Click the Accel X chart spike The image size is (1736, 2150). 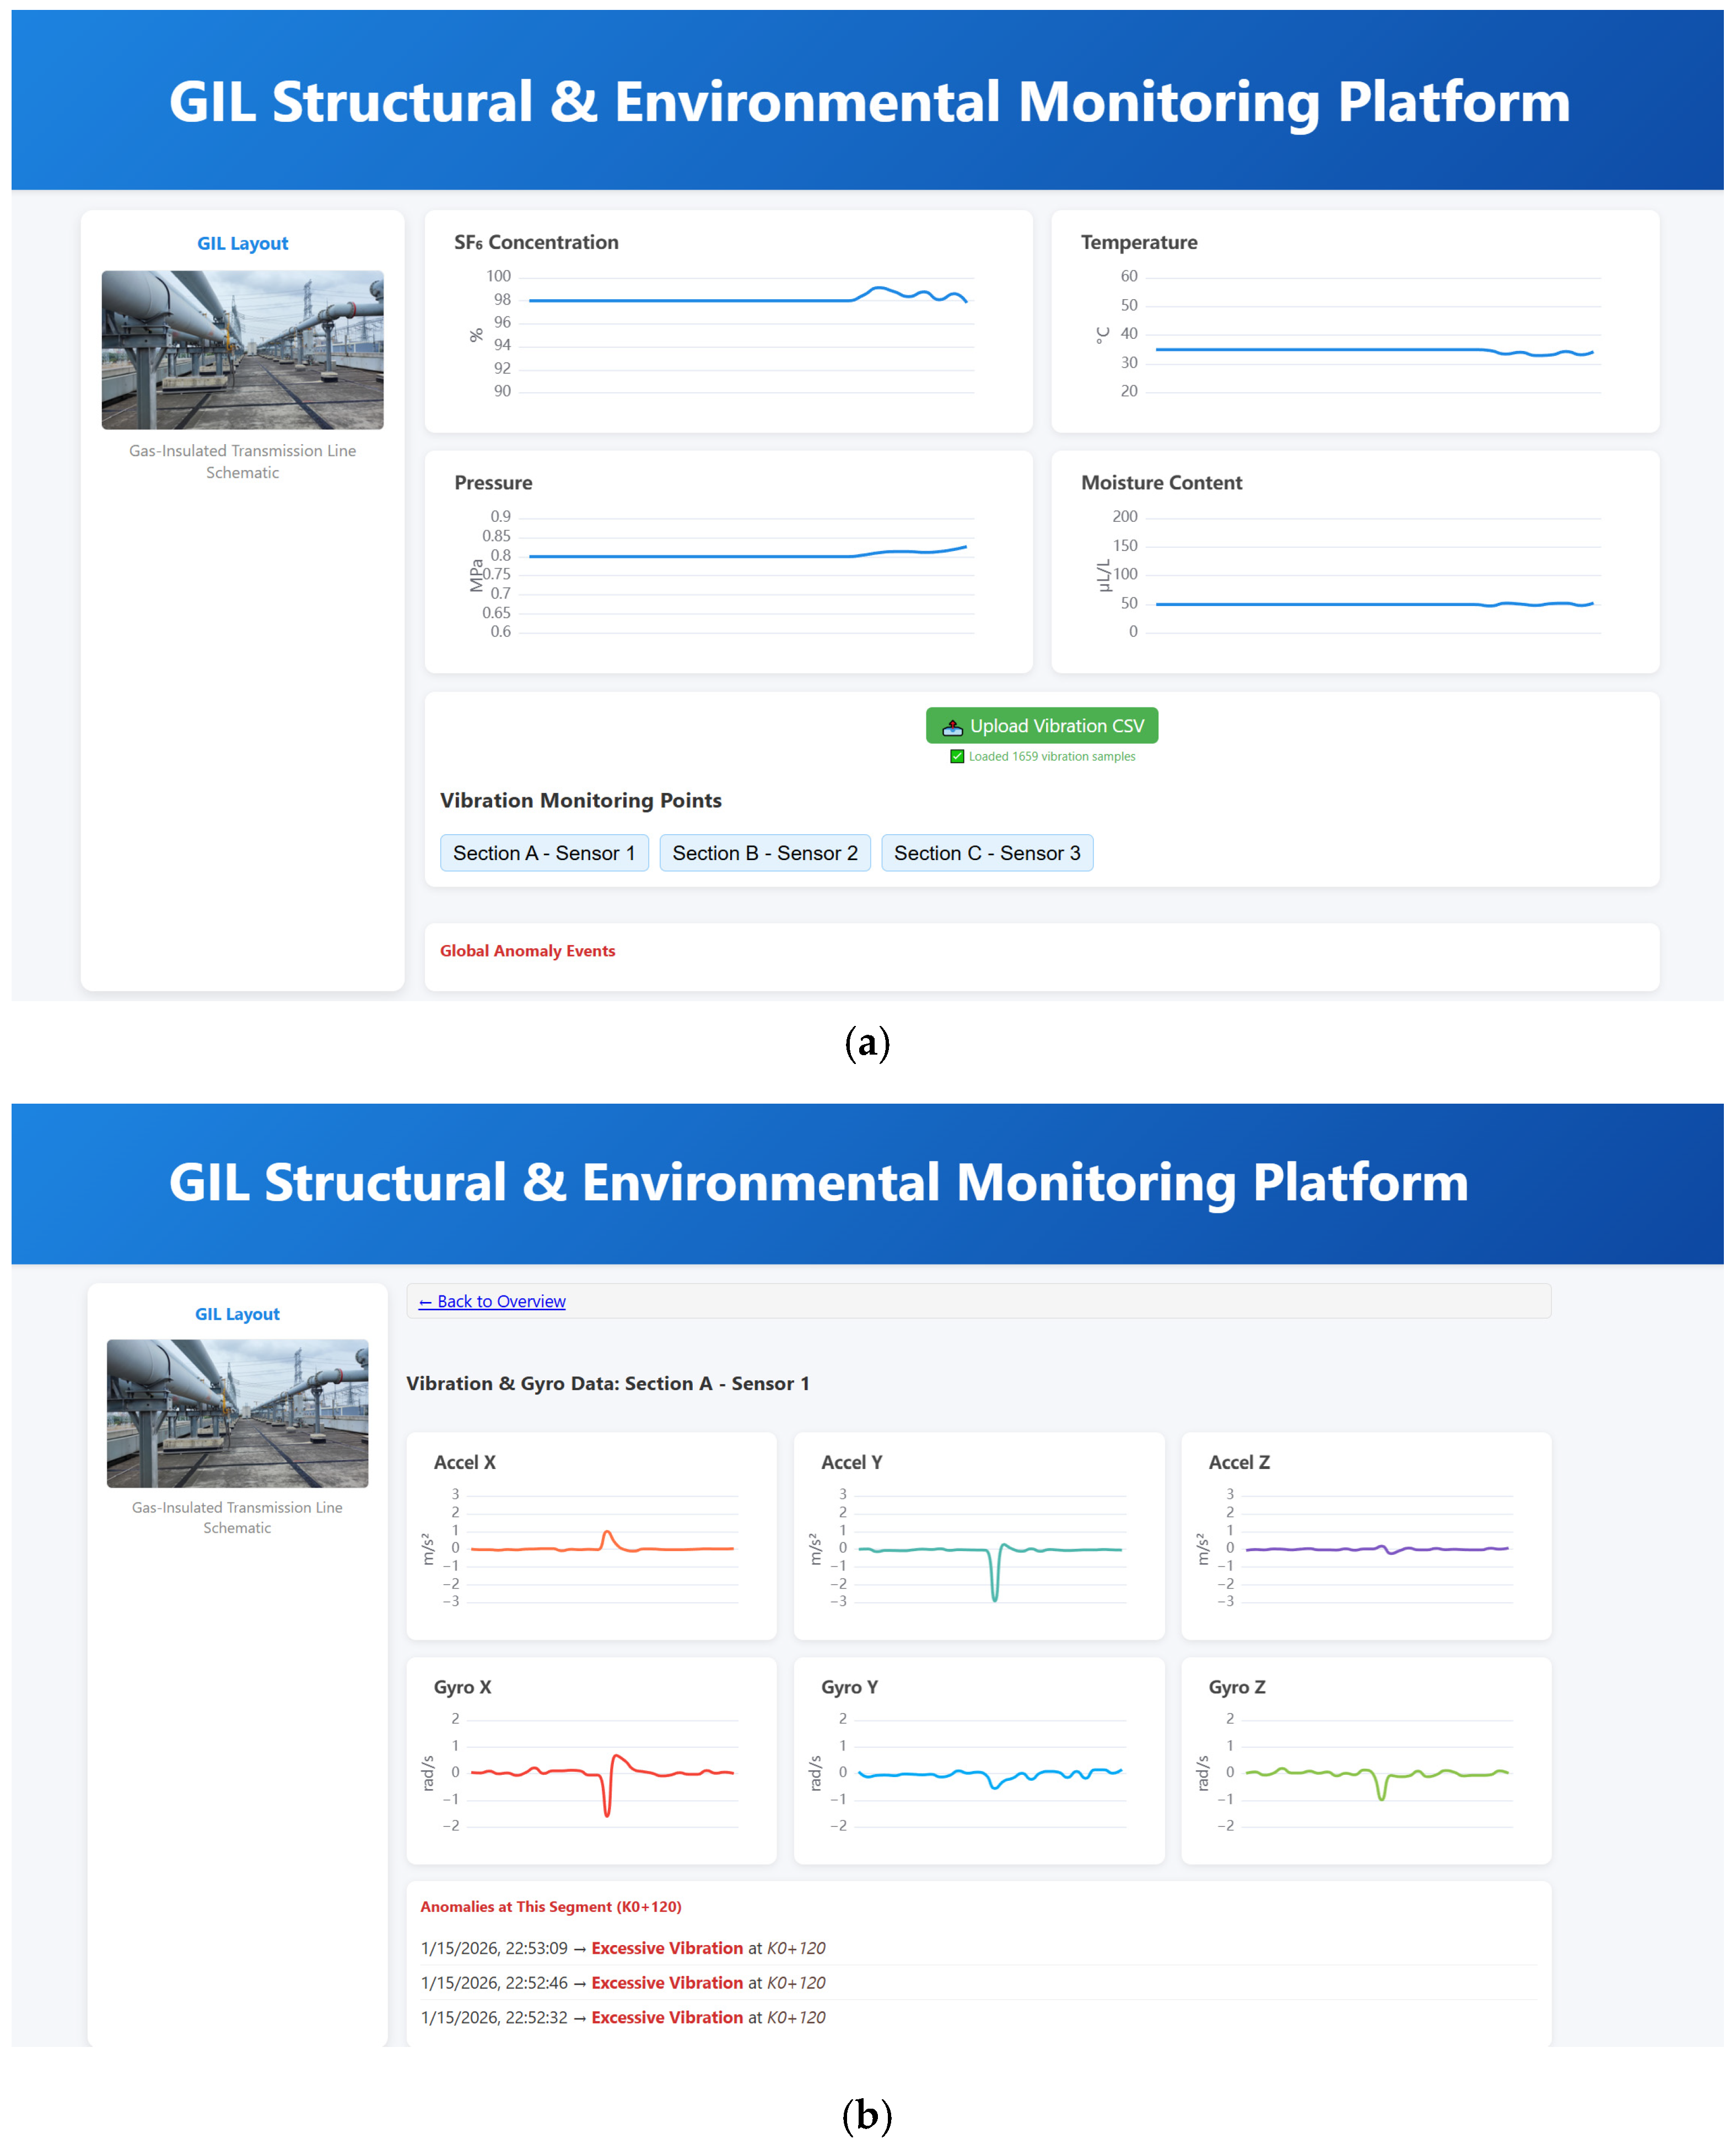[x=607, y=1533]
